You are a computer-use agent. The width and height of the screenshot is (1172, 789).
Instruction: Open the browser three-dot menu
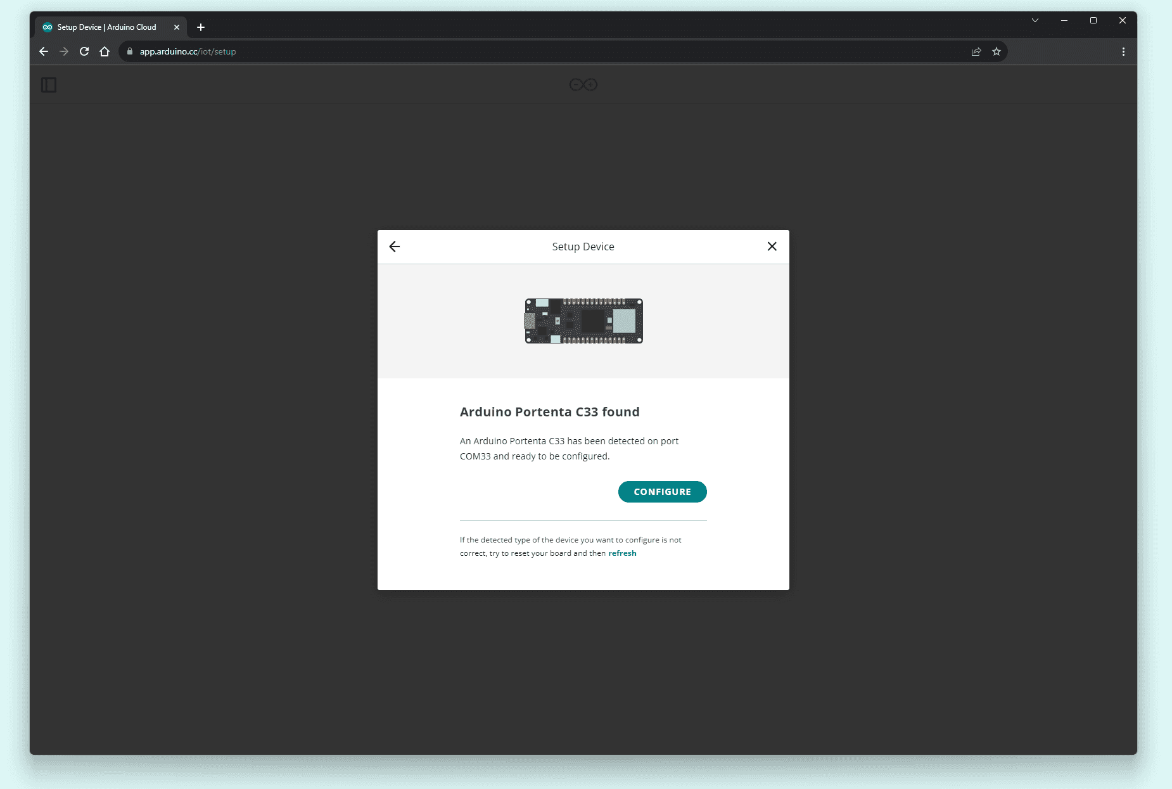(x=1123, y=52)
